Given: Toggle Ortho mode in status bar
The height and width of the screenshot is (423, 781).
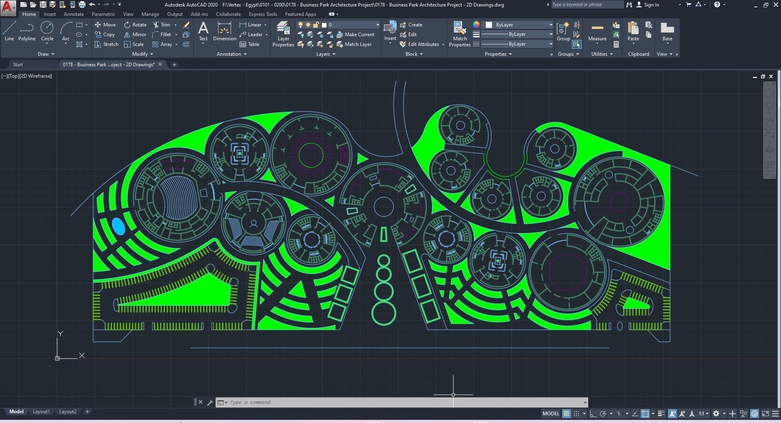Looking at the screenshot, I should pyautogui.click(x=593, y=414).
